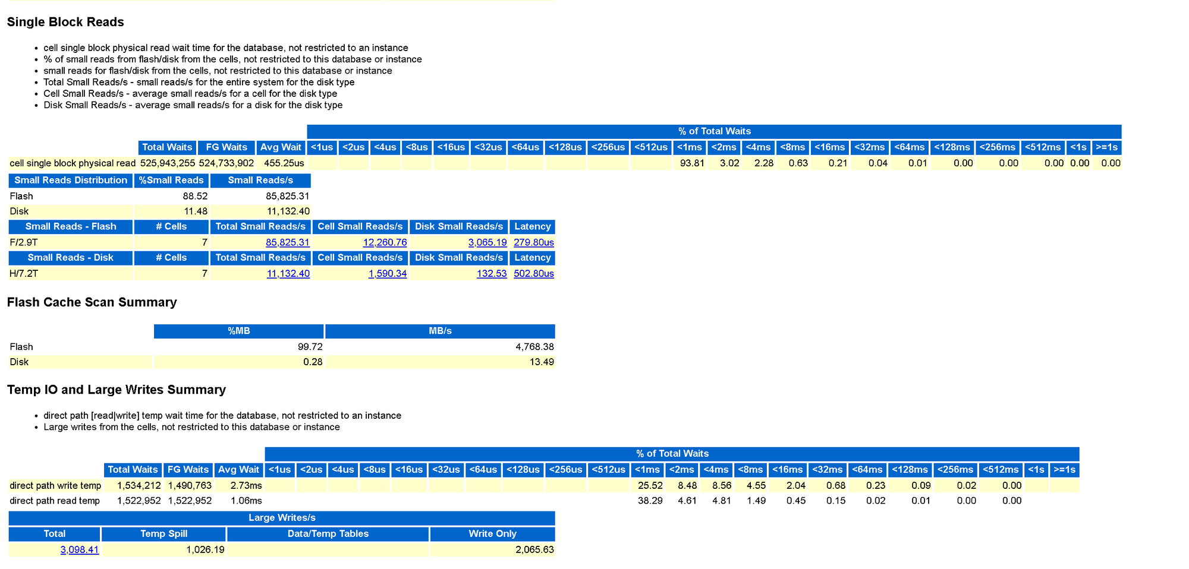Select the Single Block Reads heading

[65, 22]
